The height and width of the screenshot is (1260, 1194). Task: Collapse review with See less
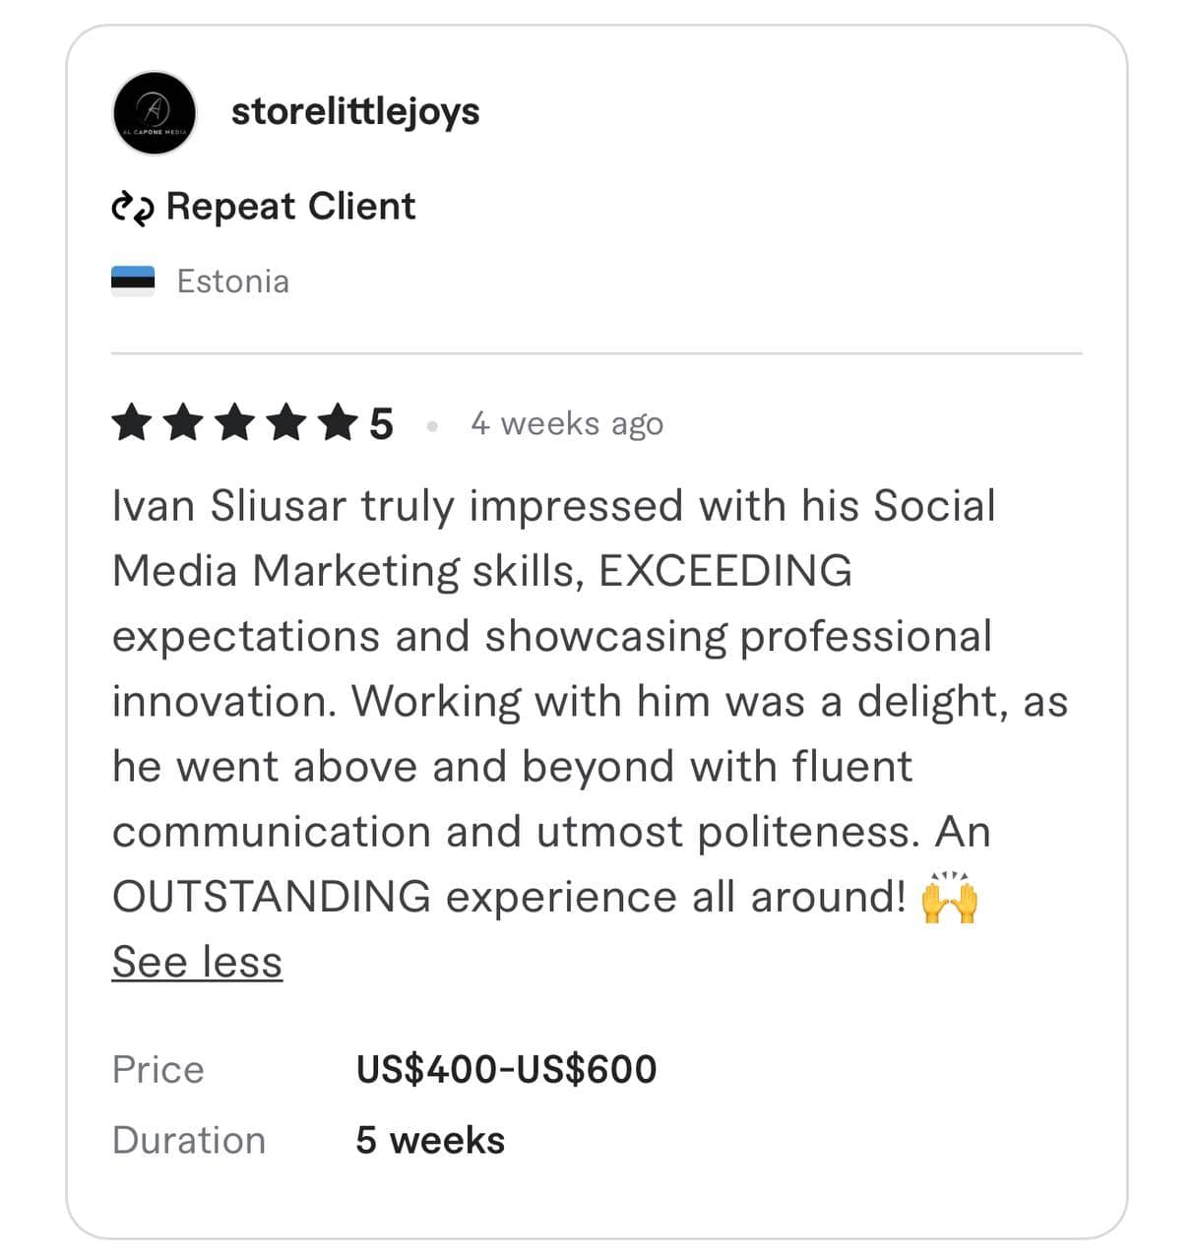(x=197, y=962)
